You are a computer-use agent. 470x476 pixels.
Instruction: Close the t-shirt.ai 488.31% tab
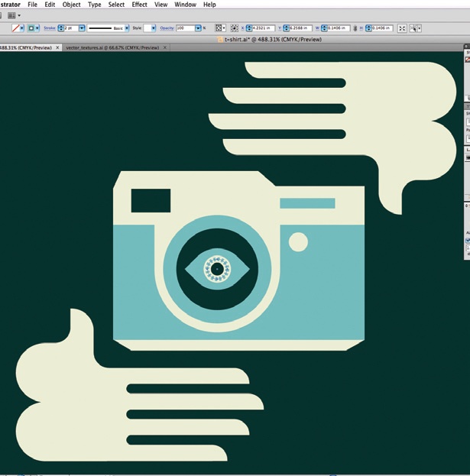[x=57, y=47]
